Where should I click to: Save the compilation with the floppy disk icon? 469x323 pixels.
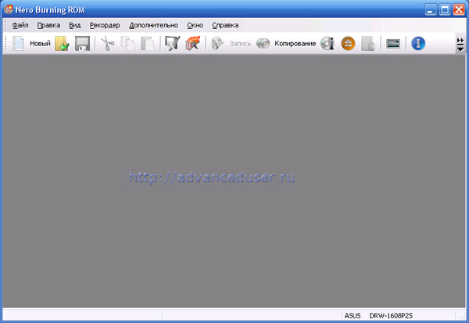click(82, 44)
